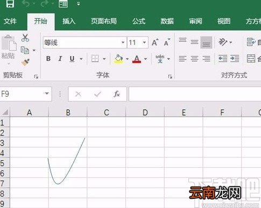The height and width of the screenshot is (208, 261).
Task: Copy selection with the copy icon
Action: pyautogui.click(x=25, y=50)
